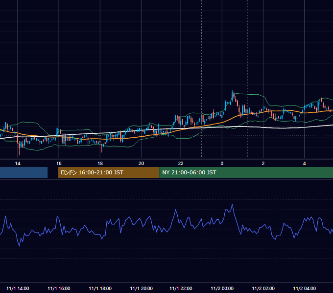This screenshot has width=333, height=293.
Task: Click the 11/1 16:00 date label
Action: pos(59,288)
